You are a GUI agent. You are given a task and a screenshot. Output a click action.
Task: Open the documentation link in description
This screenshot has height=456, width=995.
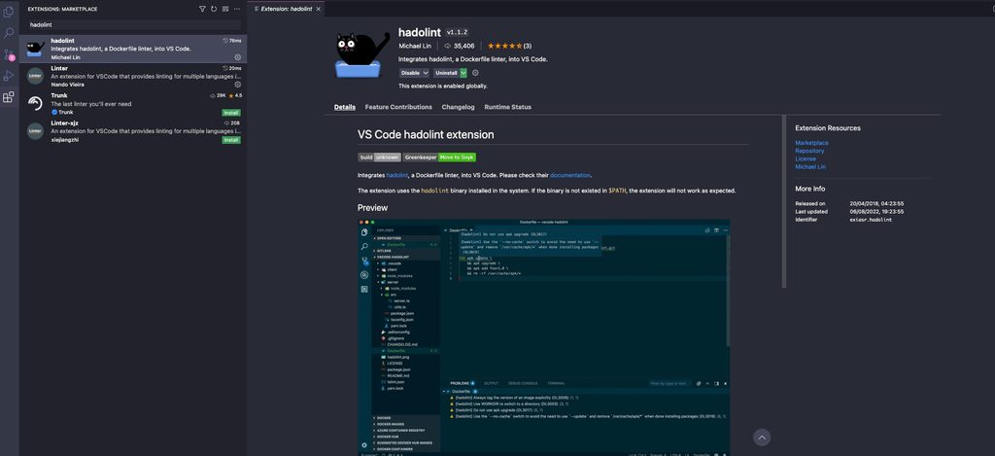click(x=569, y=175)
